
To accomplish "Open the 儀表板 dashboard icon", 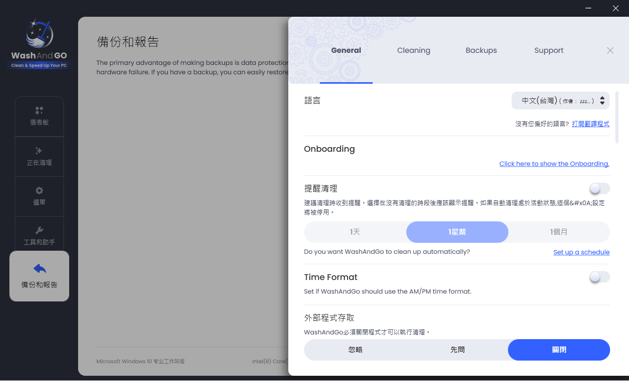I will point(39,110).
